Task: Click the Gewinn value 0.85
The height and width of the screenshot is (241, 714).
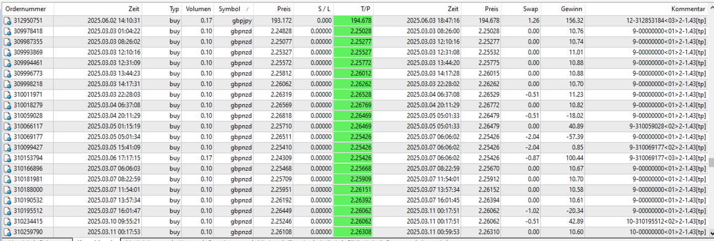Action: (x=577, y=147)
